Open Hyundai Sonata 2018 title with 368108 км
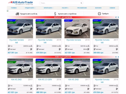Image resolution: width=126 pixels, height=94 pixels. coord(73,40)
